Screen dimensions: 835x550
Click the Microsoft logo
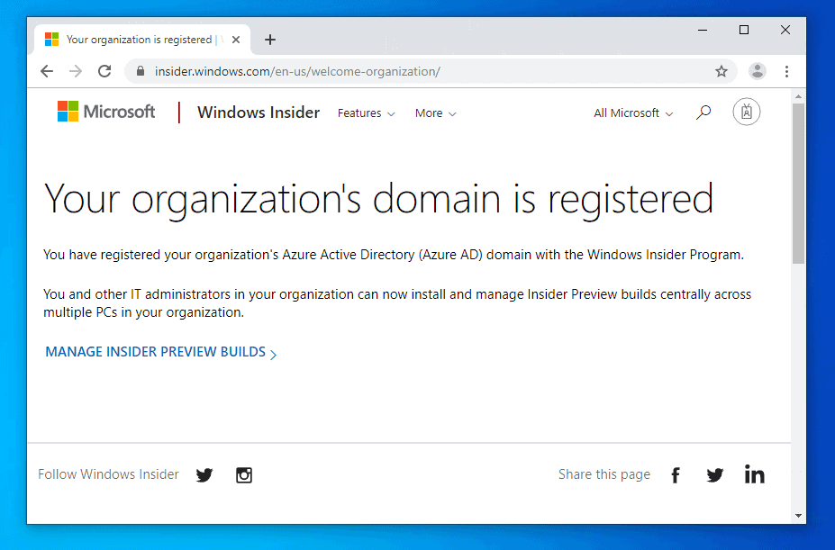106,112
